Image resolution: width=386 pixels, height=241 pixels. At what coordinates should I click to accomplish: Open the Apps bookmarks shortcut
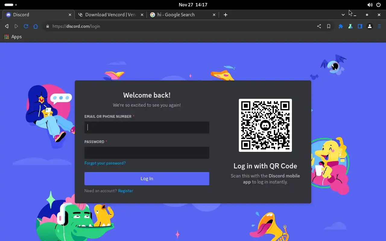tap(13, 37)
